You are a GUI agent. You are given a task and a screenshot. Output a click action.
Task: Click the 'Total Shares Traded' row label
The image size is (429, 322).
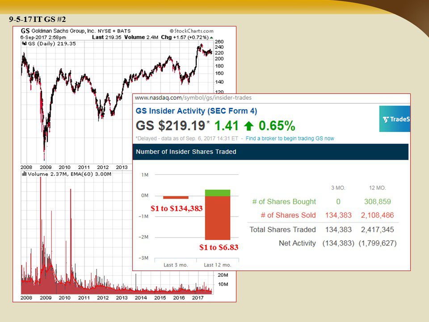282,229
